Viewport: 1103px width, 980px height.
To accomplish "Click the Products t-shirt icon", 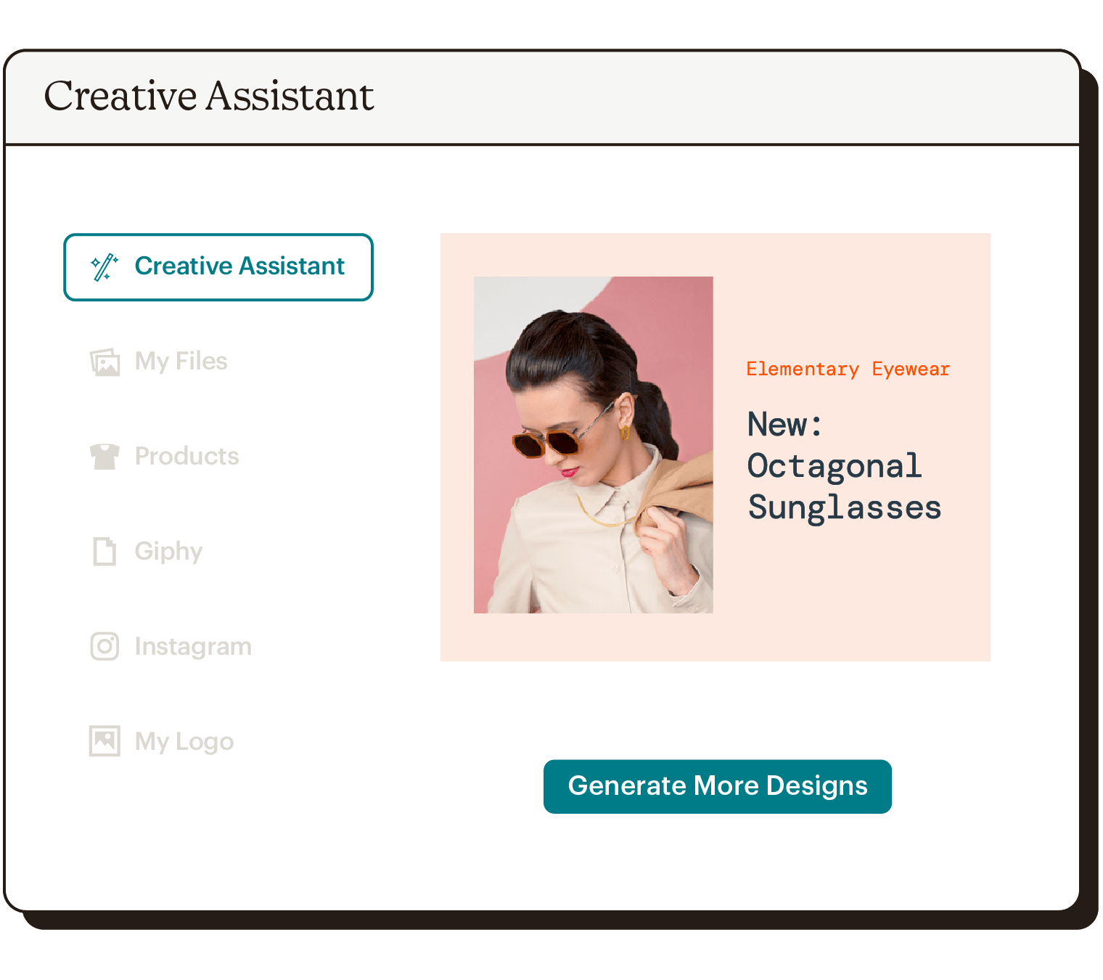I will [104, 457].
